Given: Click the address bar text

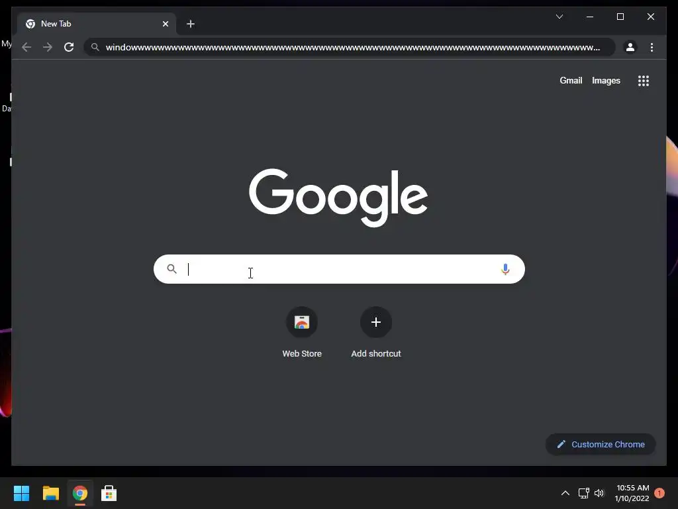Looking at the screenshot, I should coord(353,47).
